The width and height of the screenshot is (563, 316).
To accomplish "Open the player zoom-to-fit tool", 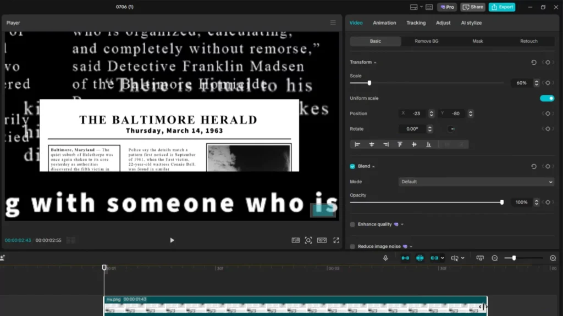I will (x=308, y=240).
